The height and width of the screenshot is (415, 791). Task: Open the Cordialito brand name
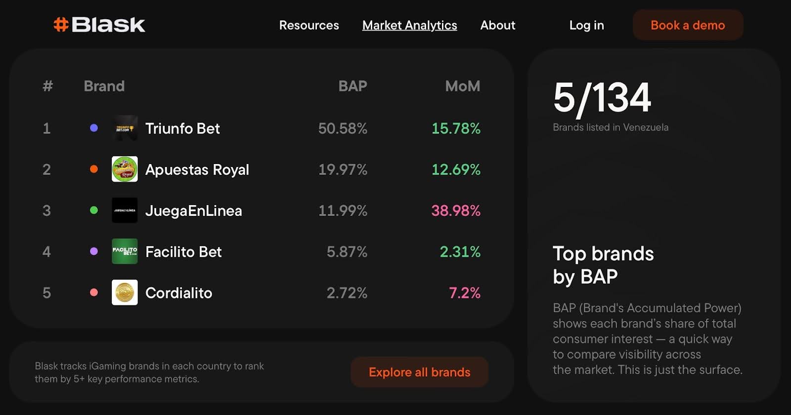tap(178, 293)
